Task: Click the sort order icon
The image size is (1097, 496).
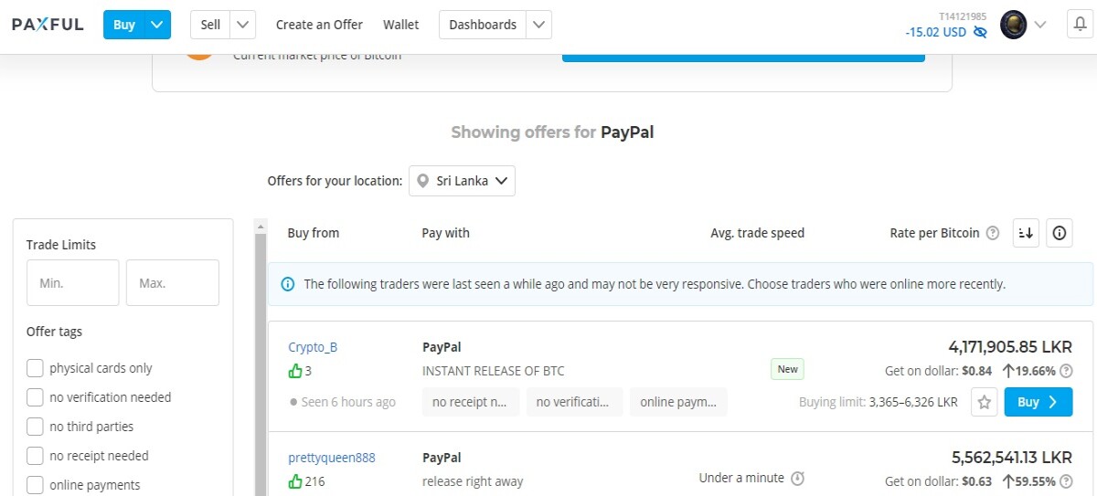Action: (1026, 233)
